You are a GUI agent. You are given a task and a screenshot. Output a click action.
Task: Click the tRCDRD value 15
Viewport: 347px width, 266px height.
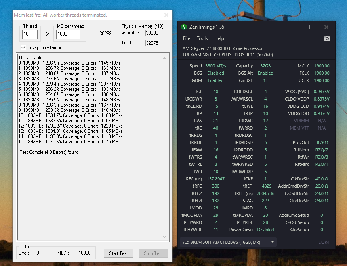[x=216, y=106]
